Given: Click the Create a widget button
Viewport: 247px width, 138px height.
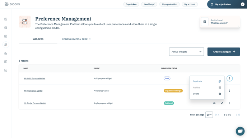Looking at the screenshot, I should 224,52.
